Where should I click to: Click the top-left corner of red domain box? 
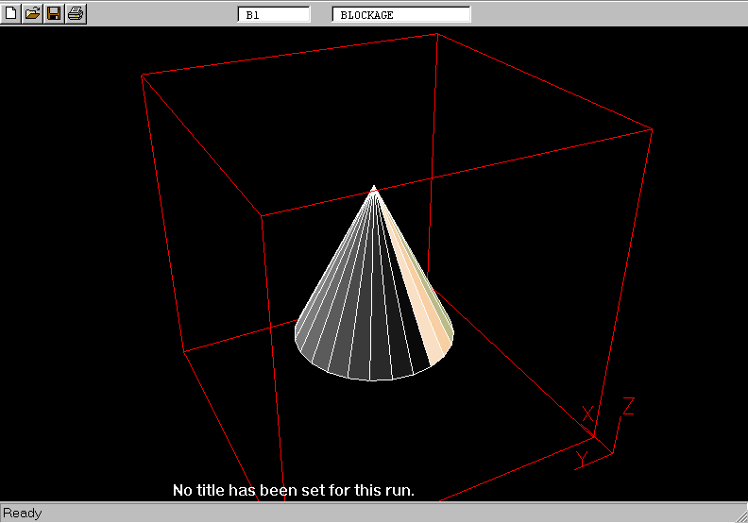(142, 75)
